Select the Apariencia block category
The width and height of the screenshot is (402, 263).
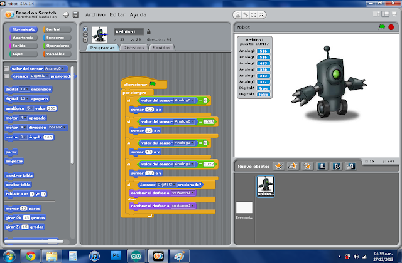24,38
